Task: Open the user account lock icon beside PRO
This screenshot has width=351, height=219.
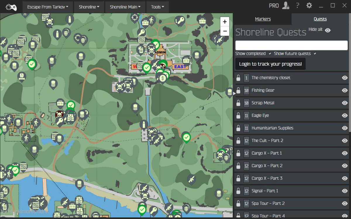Action: 285,6
